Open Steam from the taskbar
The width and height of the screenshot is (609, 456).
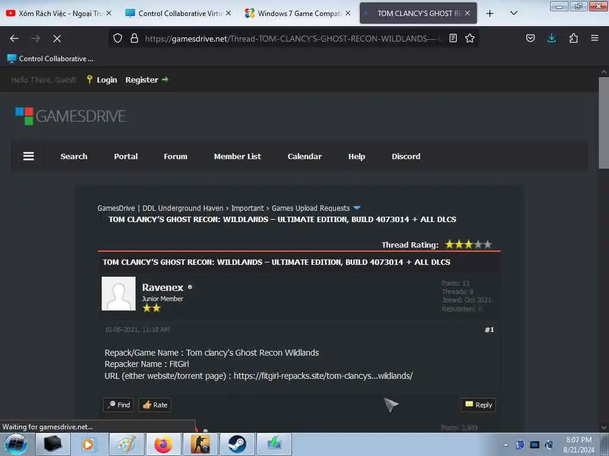237,444
